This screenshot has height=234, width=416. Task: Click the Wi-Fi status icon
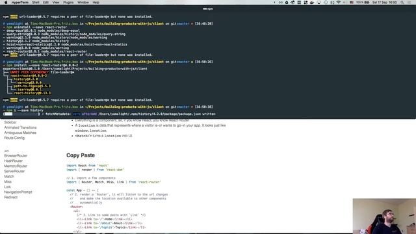tap(339, 3)
